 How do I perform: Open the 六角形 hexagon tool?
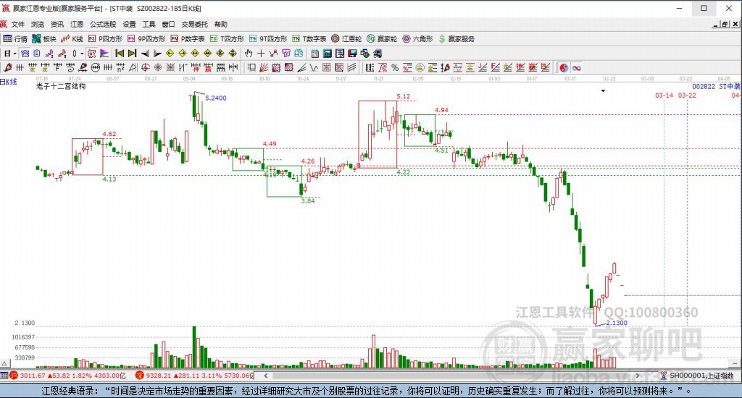pyautogui.click(x=417, y=39)
